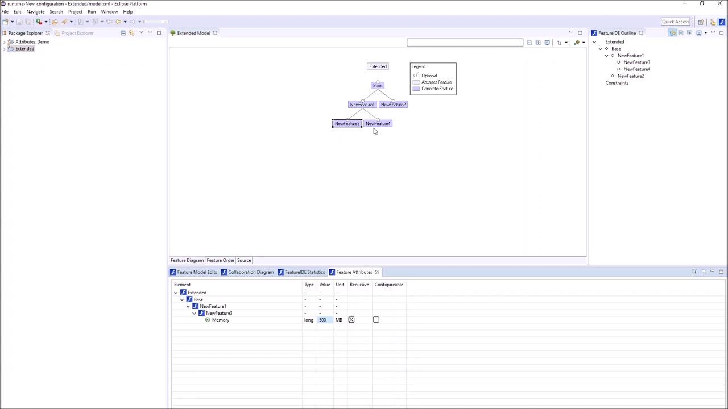Open the FeatureIDE Statistics tab
Screen dimensions: 728x409
301,272
